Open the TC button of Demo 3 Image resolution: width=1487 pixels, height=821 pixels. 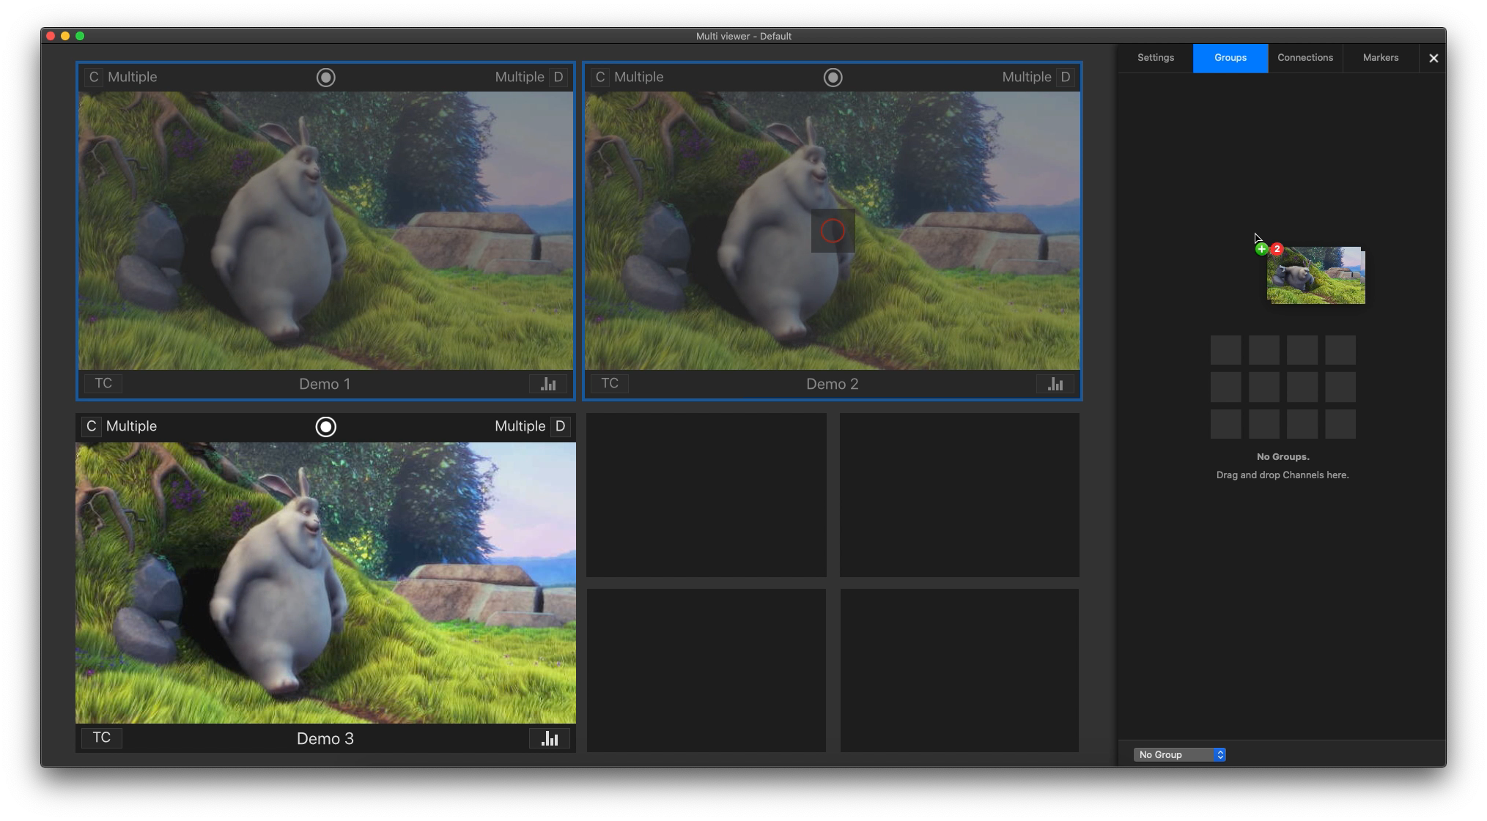click(102, 738)
